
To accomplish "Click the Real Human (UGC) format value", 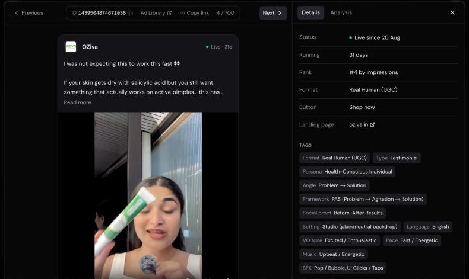I will point(373,89).
